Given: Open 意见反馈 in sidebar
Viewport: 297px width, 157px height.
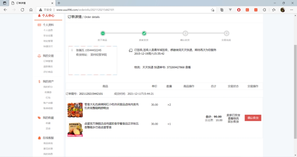Looking at the screenshot, I should [48, 149].
